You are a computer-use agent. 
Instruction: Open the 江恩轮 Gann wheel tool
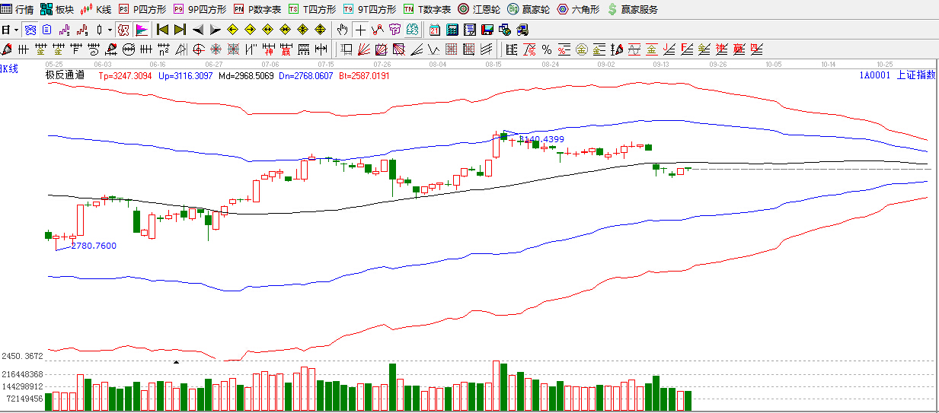pos(478,10)
